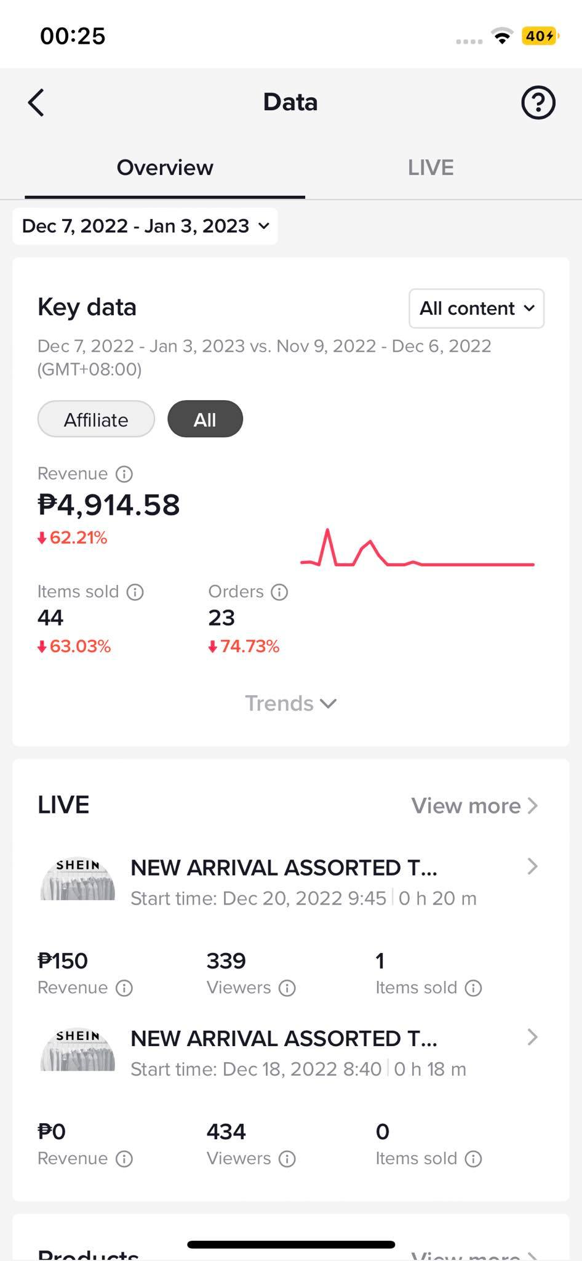The width and height of the screenshot is (582, 1261).
Task: Expand the Trends section
Action: pyautogui.click(x=290, y=703)
